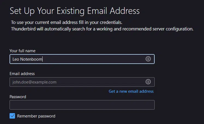The image size is (204, 124).
Task: Click the john.doe@example.com placeholder text
Action: point(34,82)
